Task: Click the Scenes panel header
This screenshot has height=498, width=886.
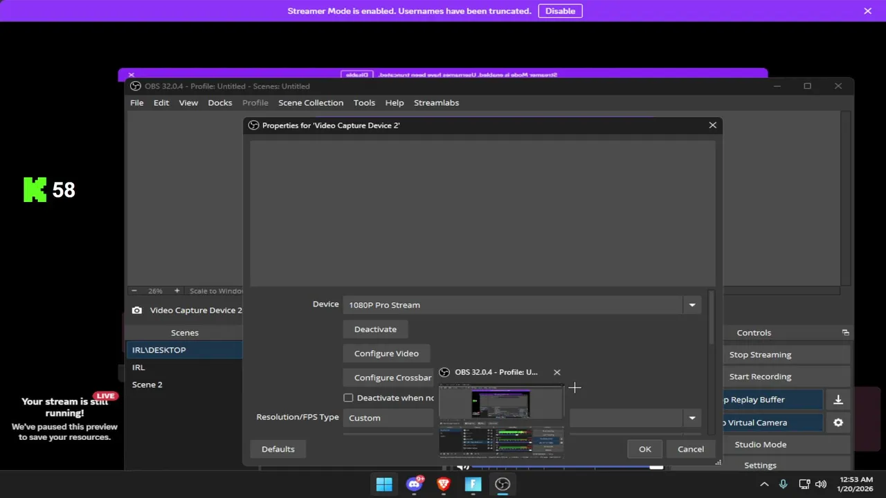Action: pos(184,333)
